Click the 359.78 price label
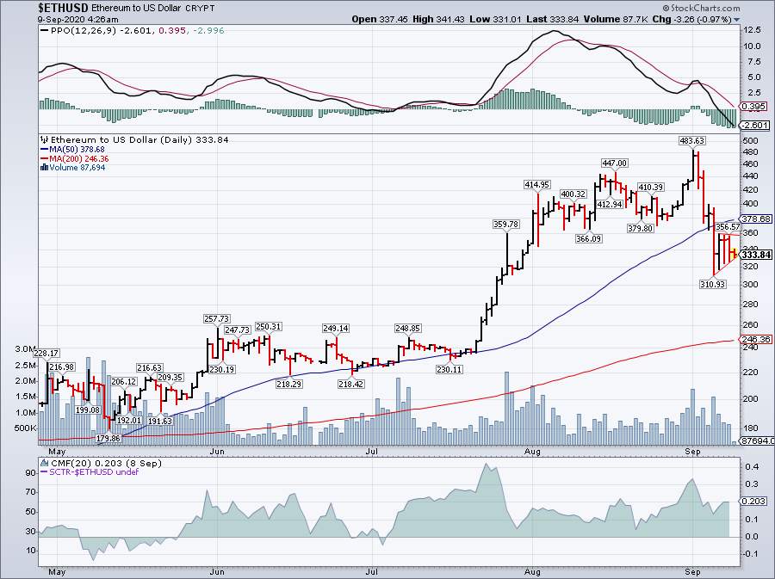The width and height of the screenshot is (775, 579). [x=505, y=224]
